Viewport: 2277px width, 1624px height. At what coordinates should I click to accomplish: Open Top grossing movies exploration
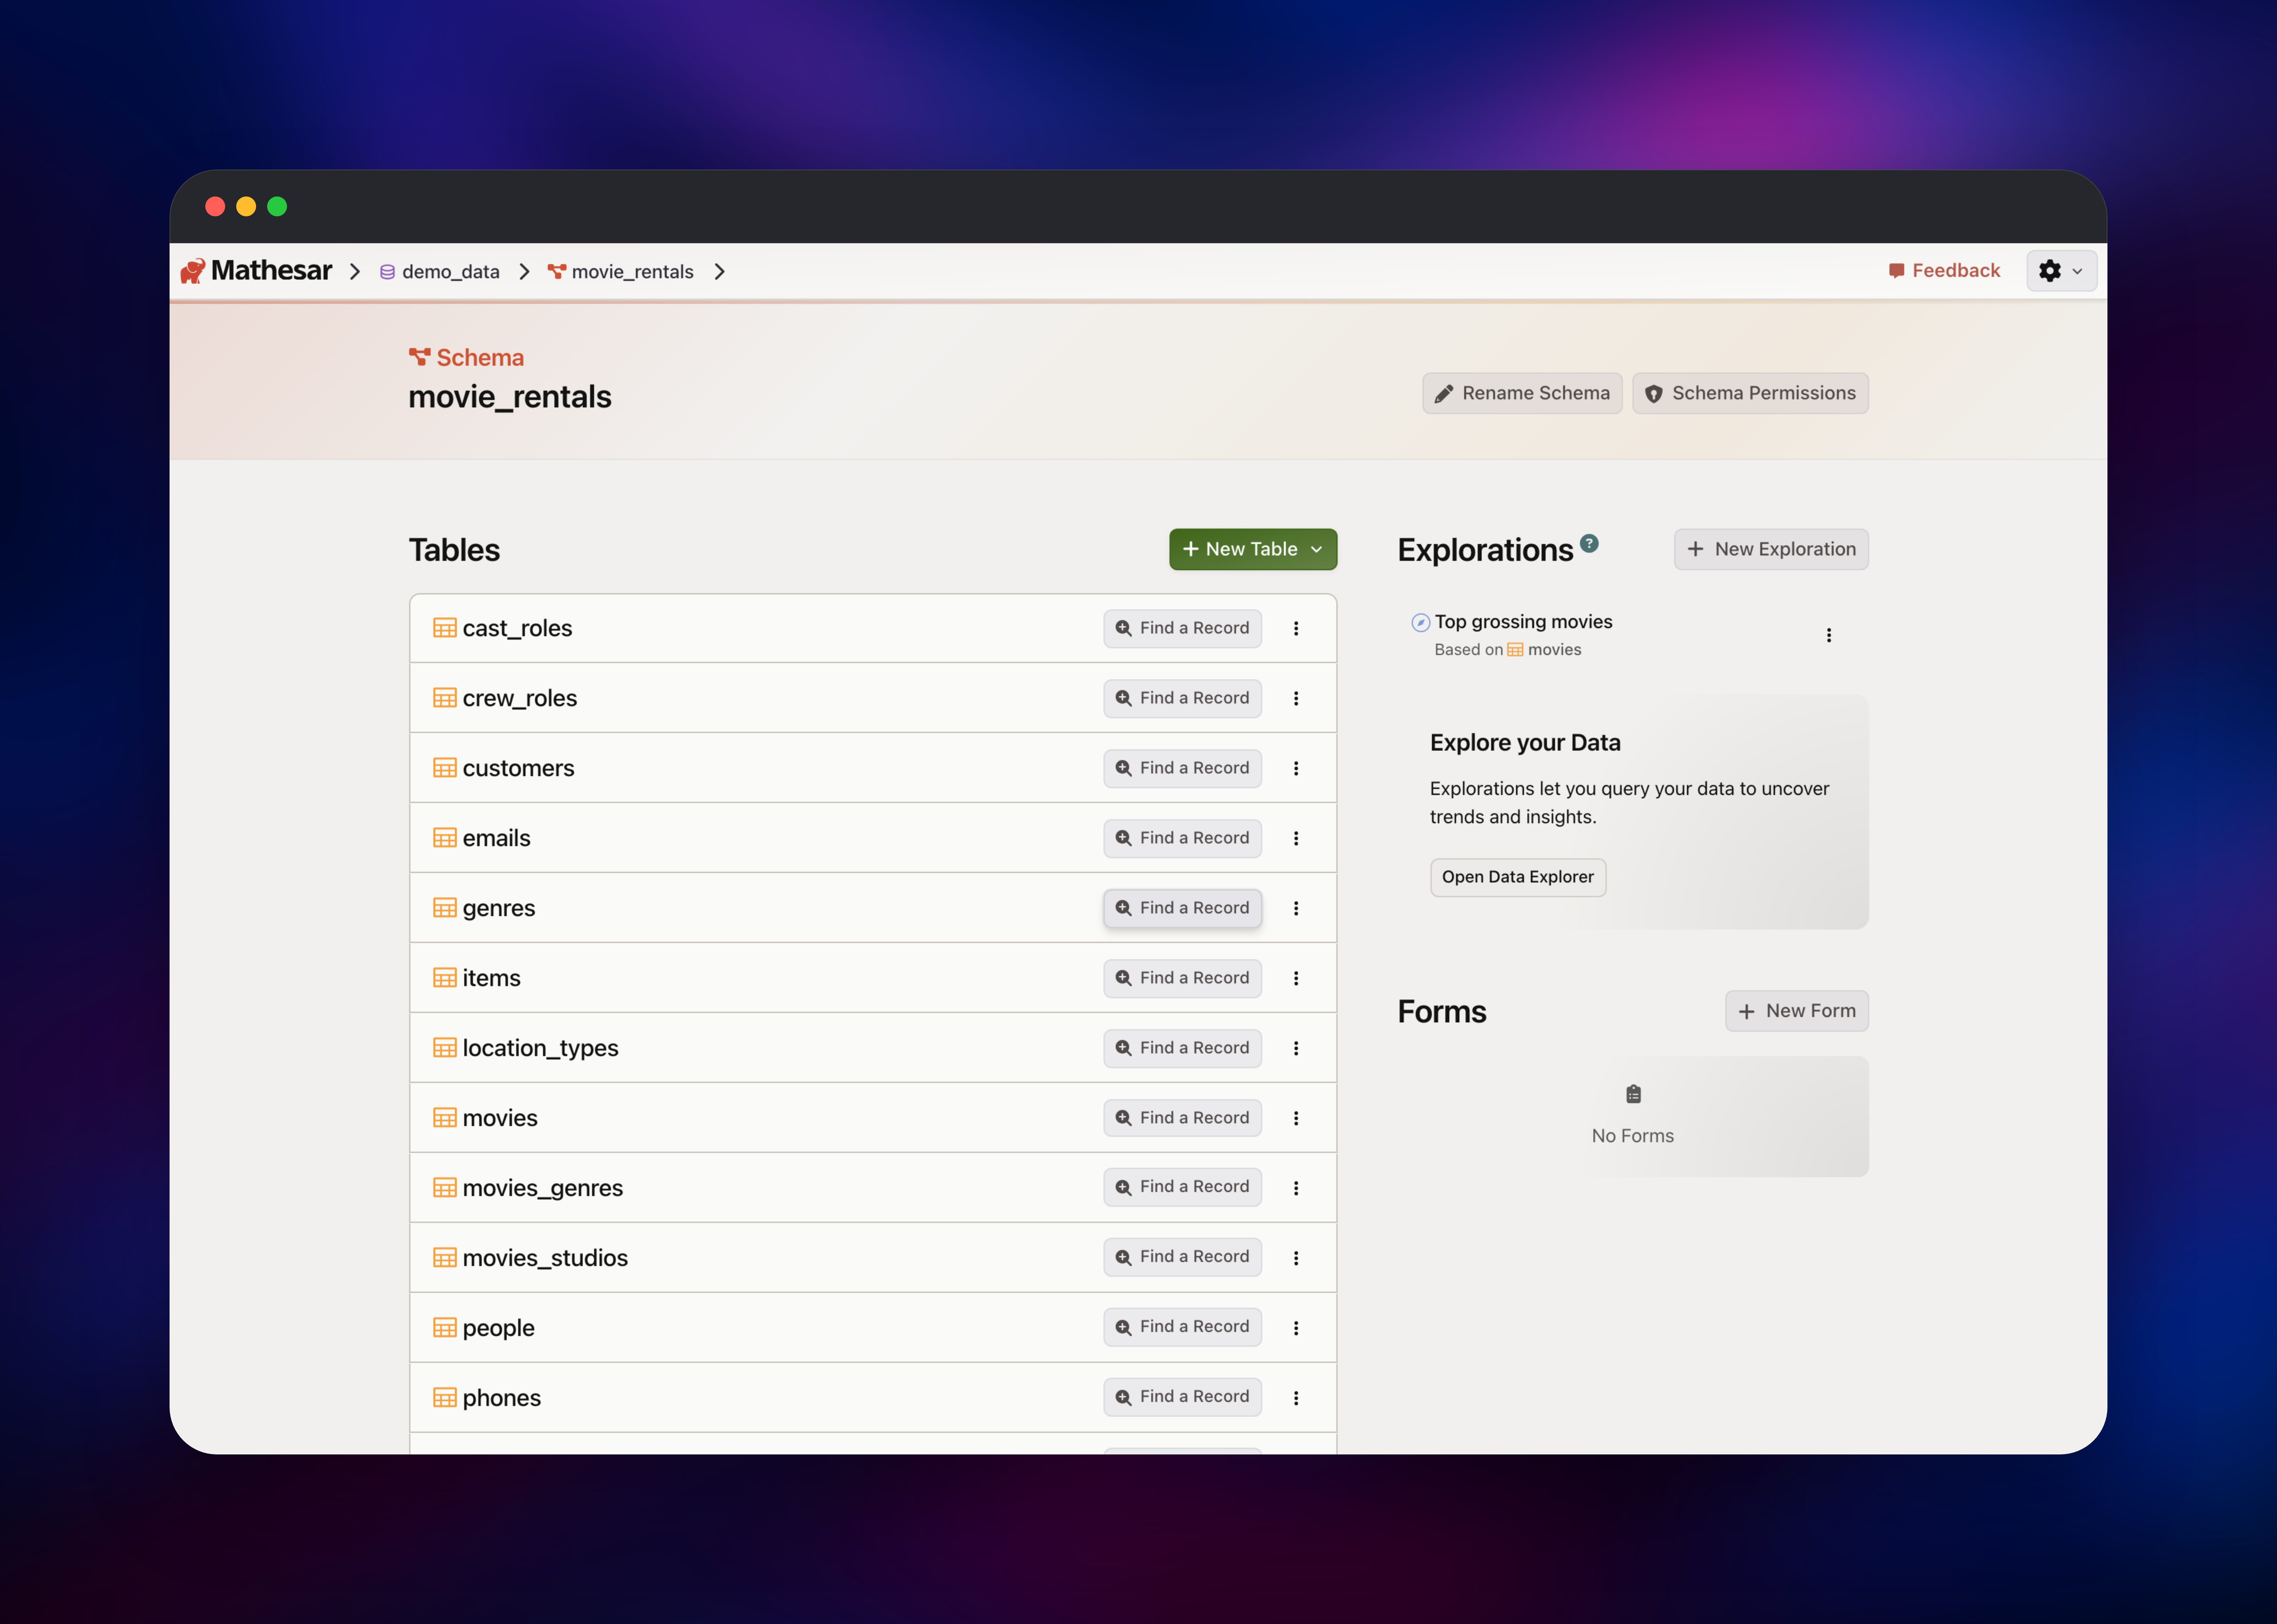pyautogui.click(x=1523, y=622)
